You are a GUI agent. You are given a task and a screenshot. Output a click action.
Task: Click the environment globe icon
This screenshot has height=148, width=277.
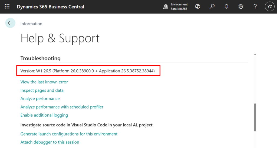pyautogui.click(x=166, y=7)
